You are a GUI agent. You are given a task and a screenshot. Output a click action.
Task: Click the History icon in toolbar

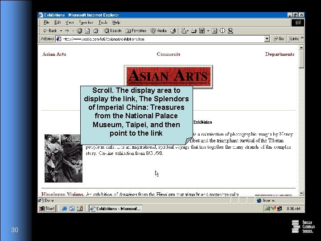(173, 31)
